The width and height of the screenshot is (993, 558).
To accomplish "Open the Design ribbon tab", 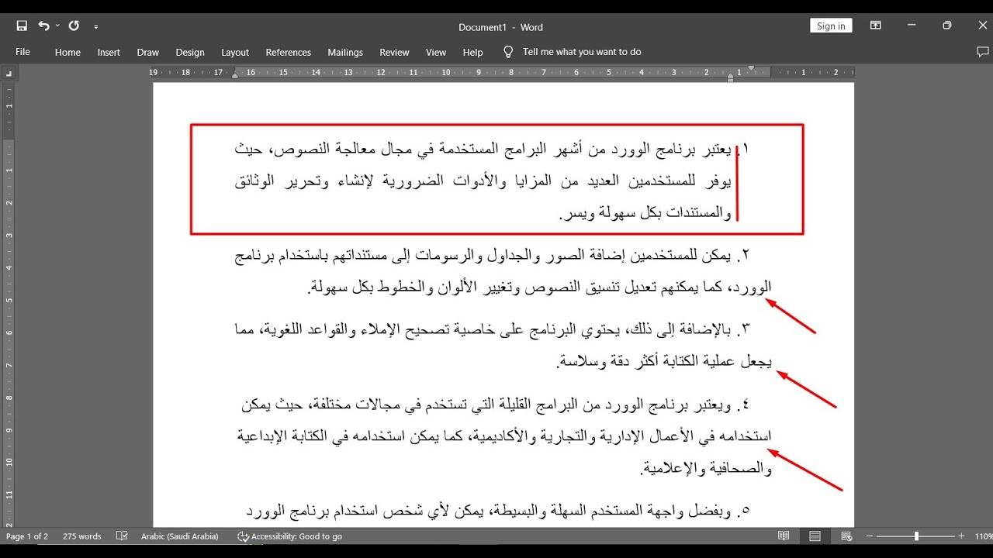I will click(190, 52).
